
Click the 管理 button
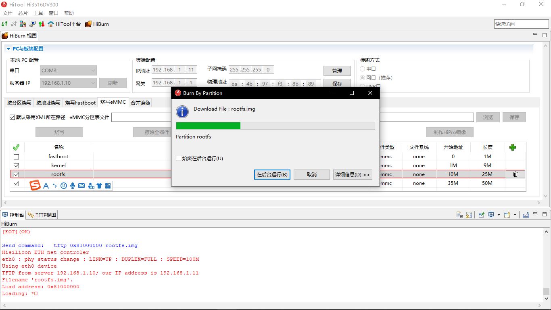point(337,71)
